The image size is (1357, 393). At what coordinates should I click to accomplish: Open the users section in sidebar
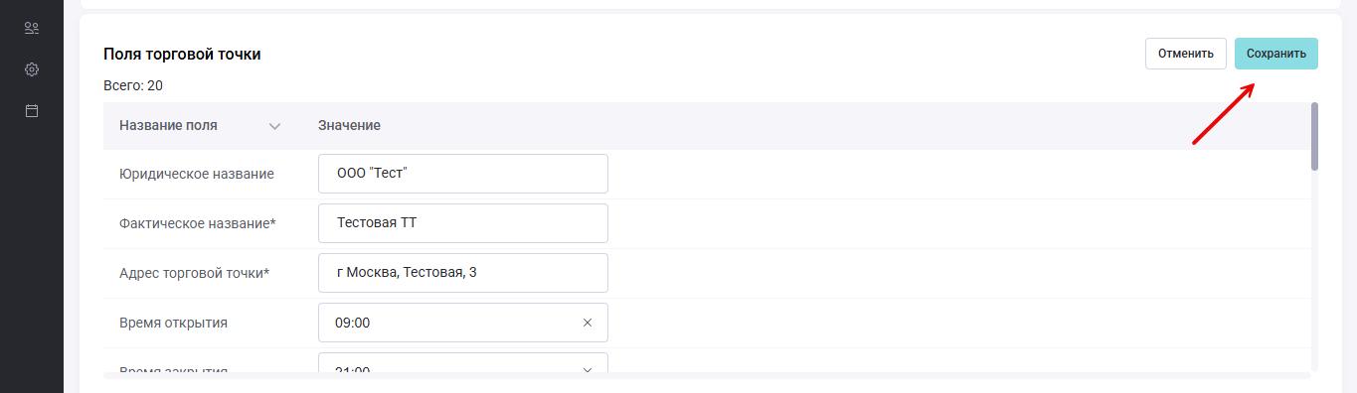tap(32, 28)
